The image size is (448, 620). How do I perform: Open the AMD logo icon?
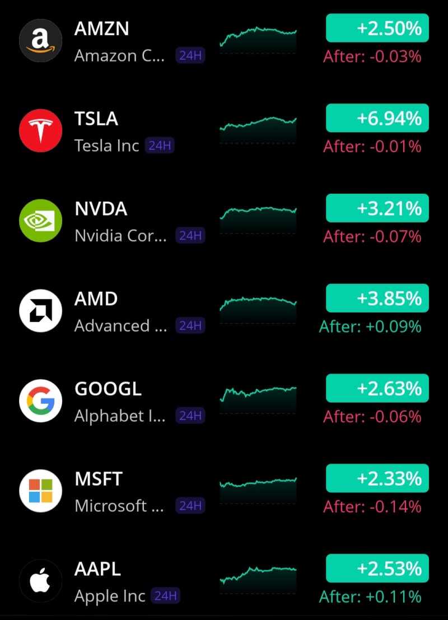pyautogui.click(x=39, y=312)
